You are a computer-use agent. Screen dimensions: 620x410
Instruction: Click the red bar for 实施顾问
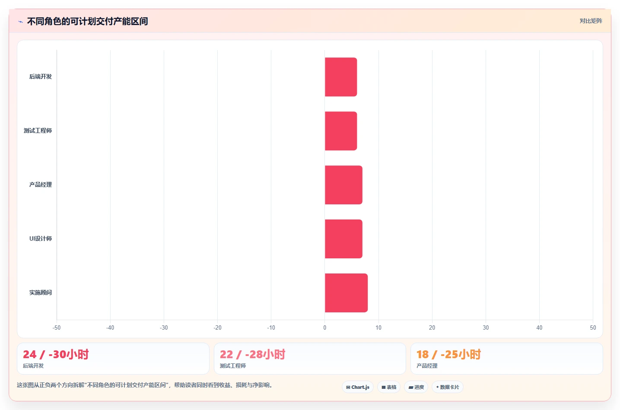point(346,293)
